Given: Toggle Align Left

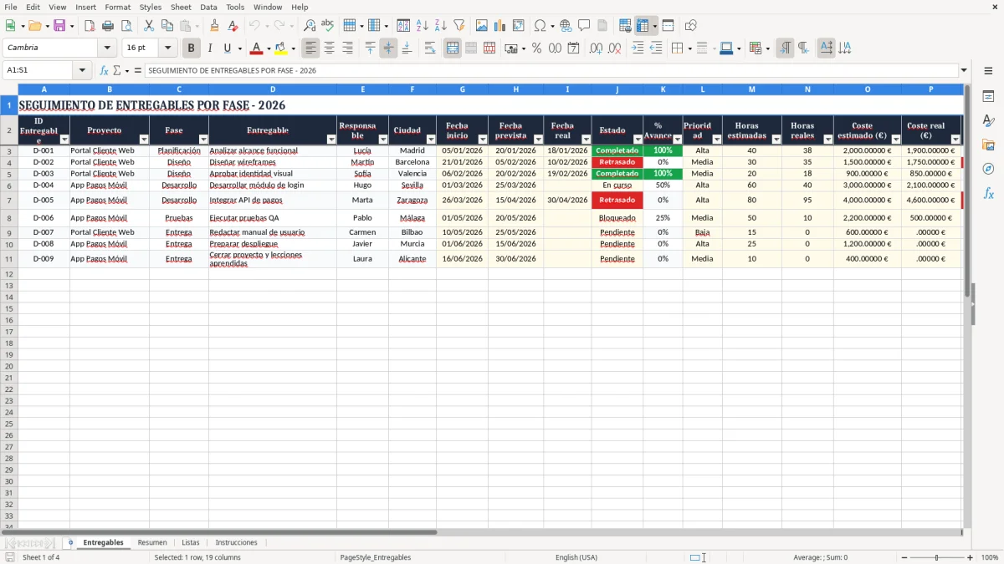Looking at the screenshot, I should (310, 48).
